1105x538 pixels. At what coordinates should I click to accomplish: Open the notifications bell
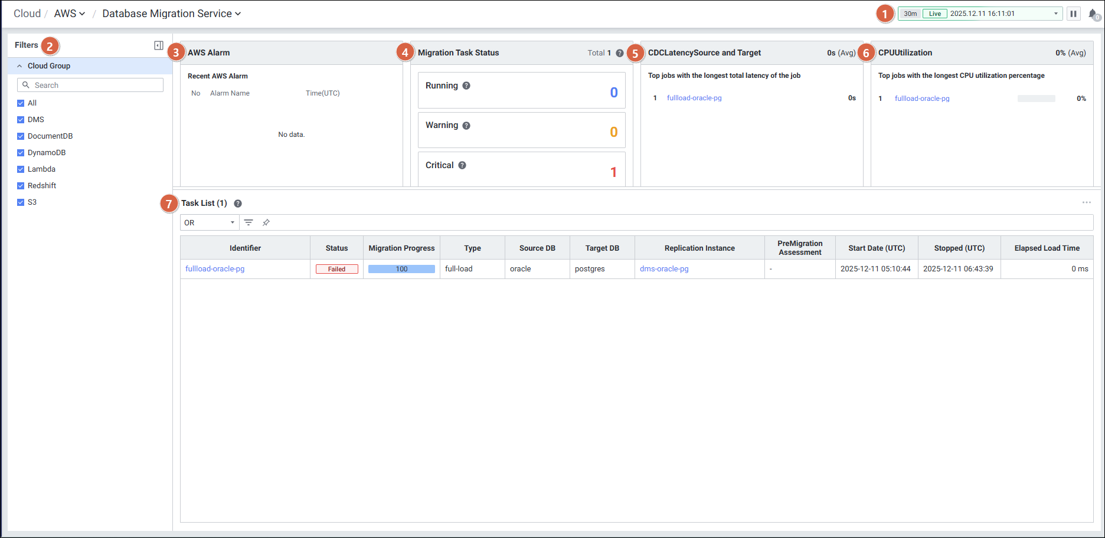pos(1093,14)
